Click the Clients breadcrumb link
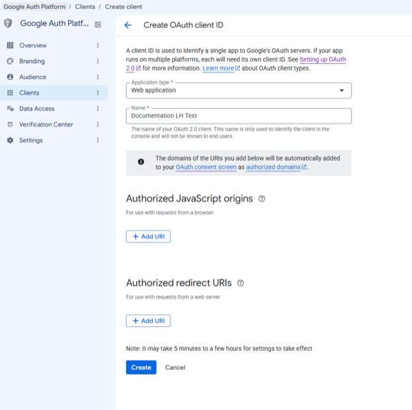This screenshot has width=412, height=410. [85, 7]
